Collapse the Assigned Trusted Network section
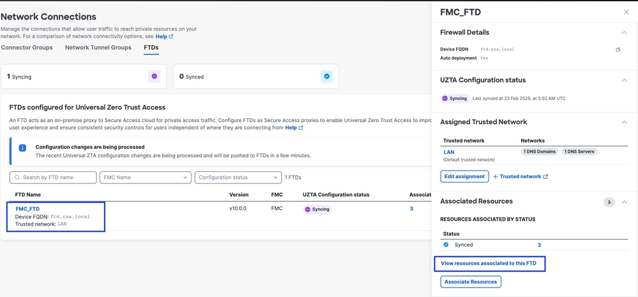This screenshot has height=297, width=638. 624,122
